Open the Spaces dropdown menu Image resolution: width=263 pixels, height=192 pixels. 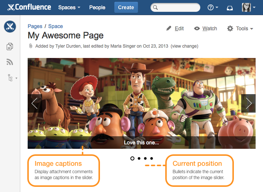[69, 7]
